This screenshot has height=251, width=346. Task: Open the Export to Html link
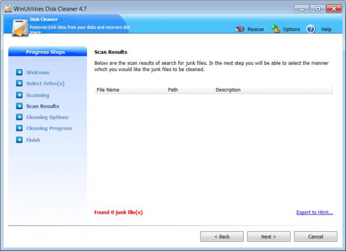314,212
